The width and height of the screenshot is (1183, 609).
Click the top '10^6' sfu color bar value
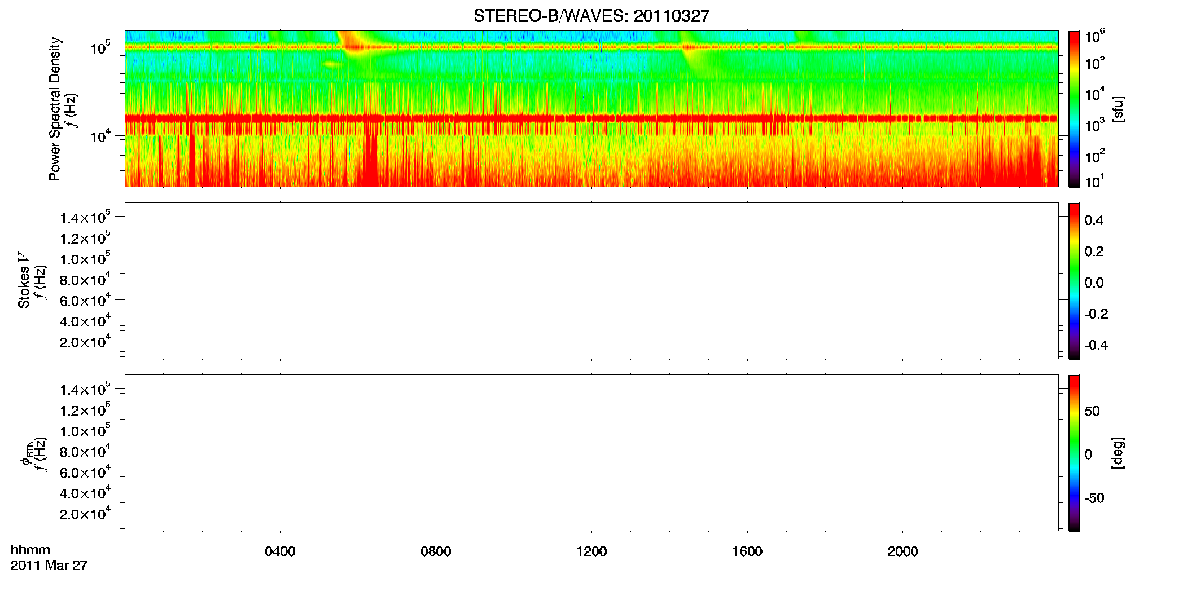(1094, 37)
